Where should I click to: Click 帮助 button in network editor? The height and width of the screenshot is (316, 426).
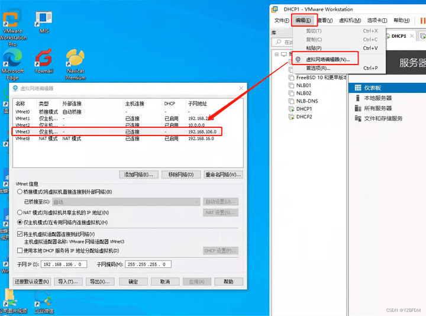pos(228,282)
